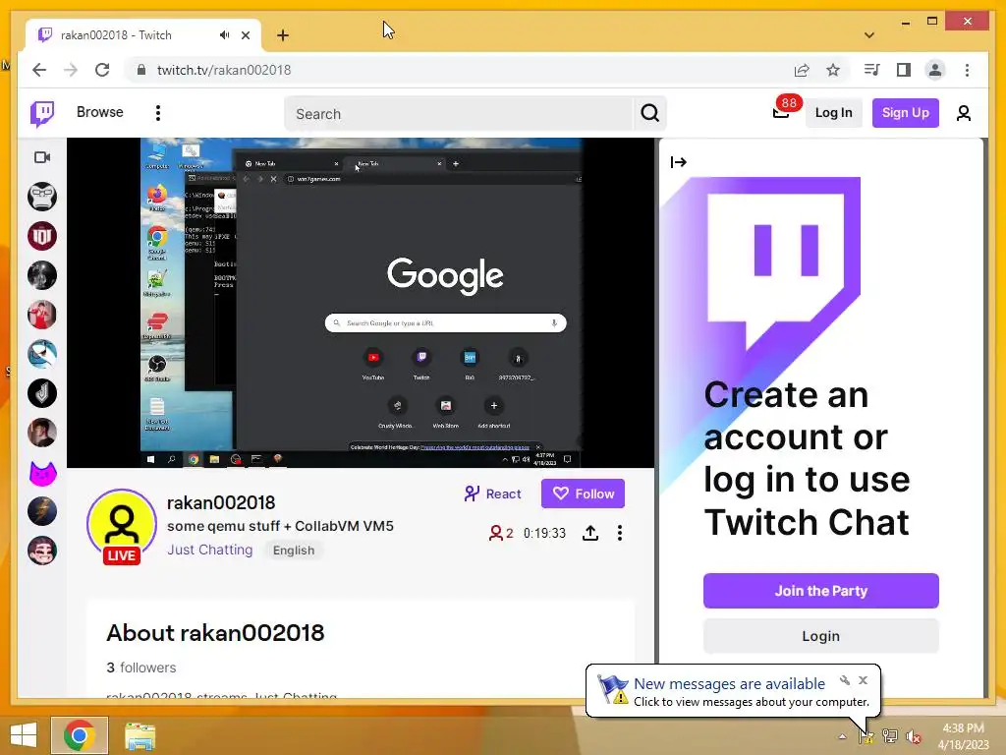
Task: Close the New messages notification balloon
Action: coord(863,680)
